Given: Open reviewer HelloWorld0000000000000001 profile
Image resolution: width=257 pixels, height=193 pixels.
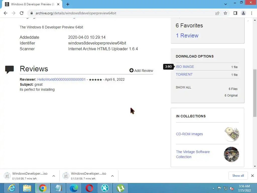Looking at the screenshot, I should [x=61, y=79].
